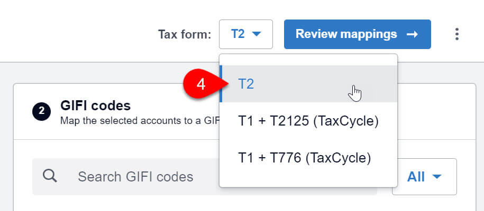
Task: Click the hand pointer cursor on T2 row
Action: point(354,93)
